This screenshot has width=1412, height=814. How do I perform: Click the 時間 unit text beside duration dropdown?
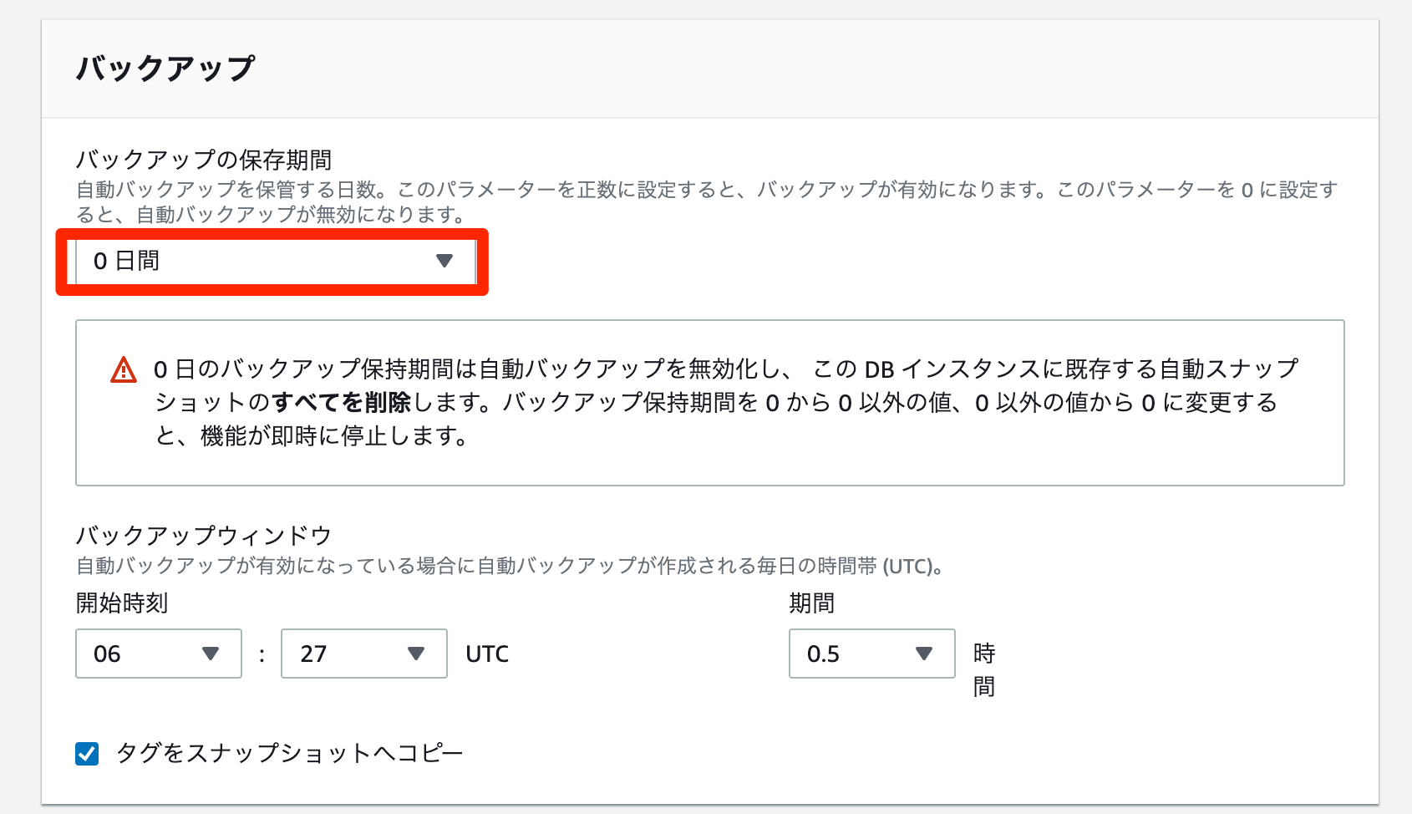tap(983, 669)
